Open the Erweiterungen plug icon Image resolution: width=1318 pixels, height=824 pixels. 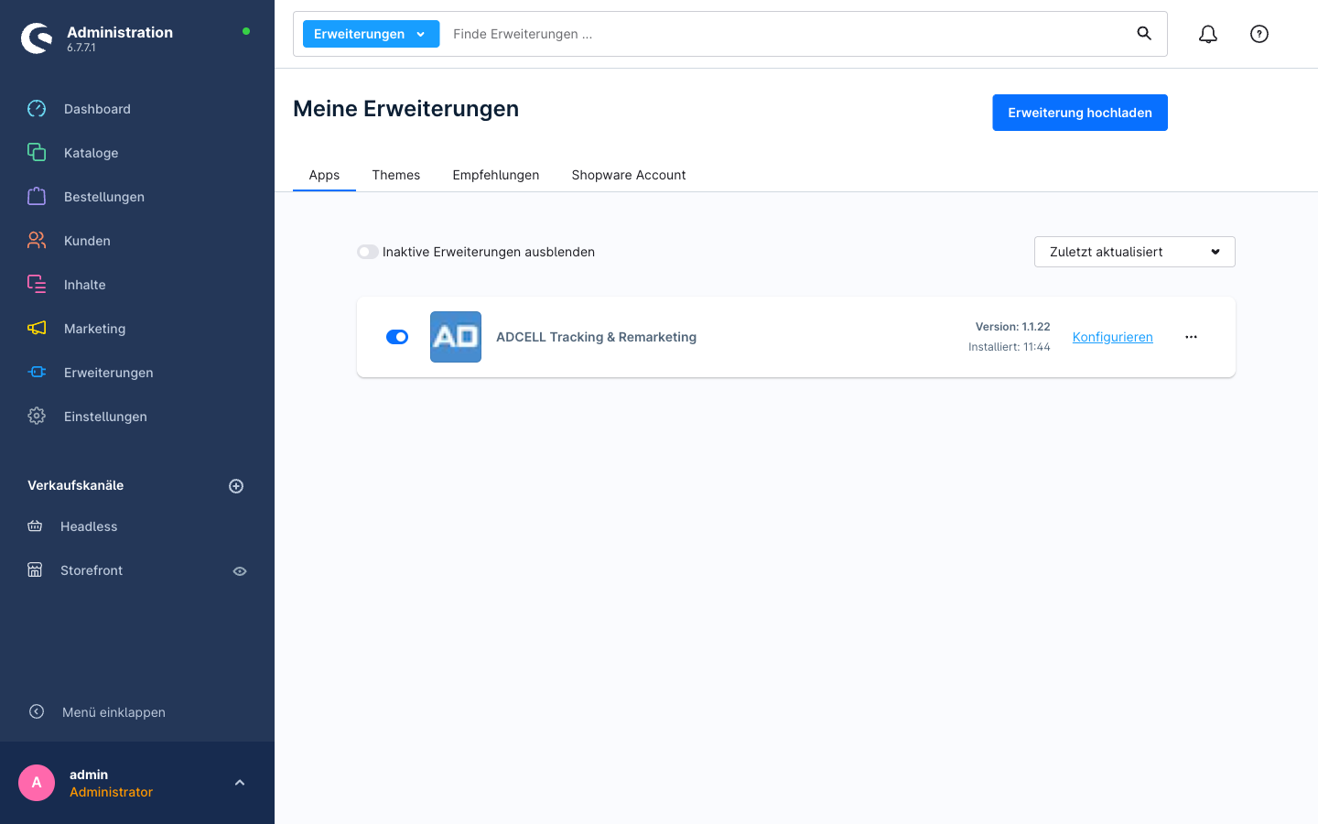[37, 373]
